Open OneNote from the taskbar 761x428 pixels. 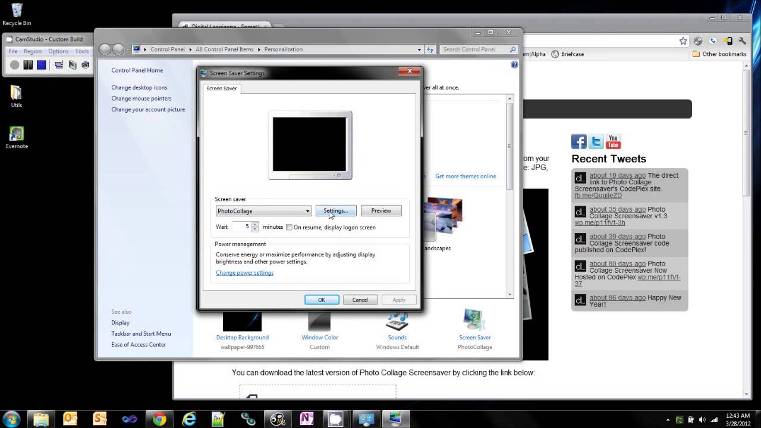307,419
